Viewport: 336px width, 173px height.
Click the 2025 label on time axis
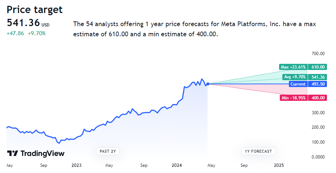coord(279,165)
